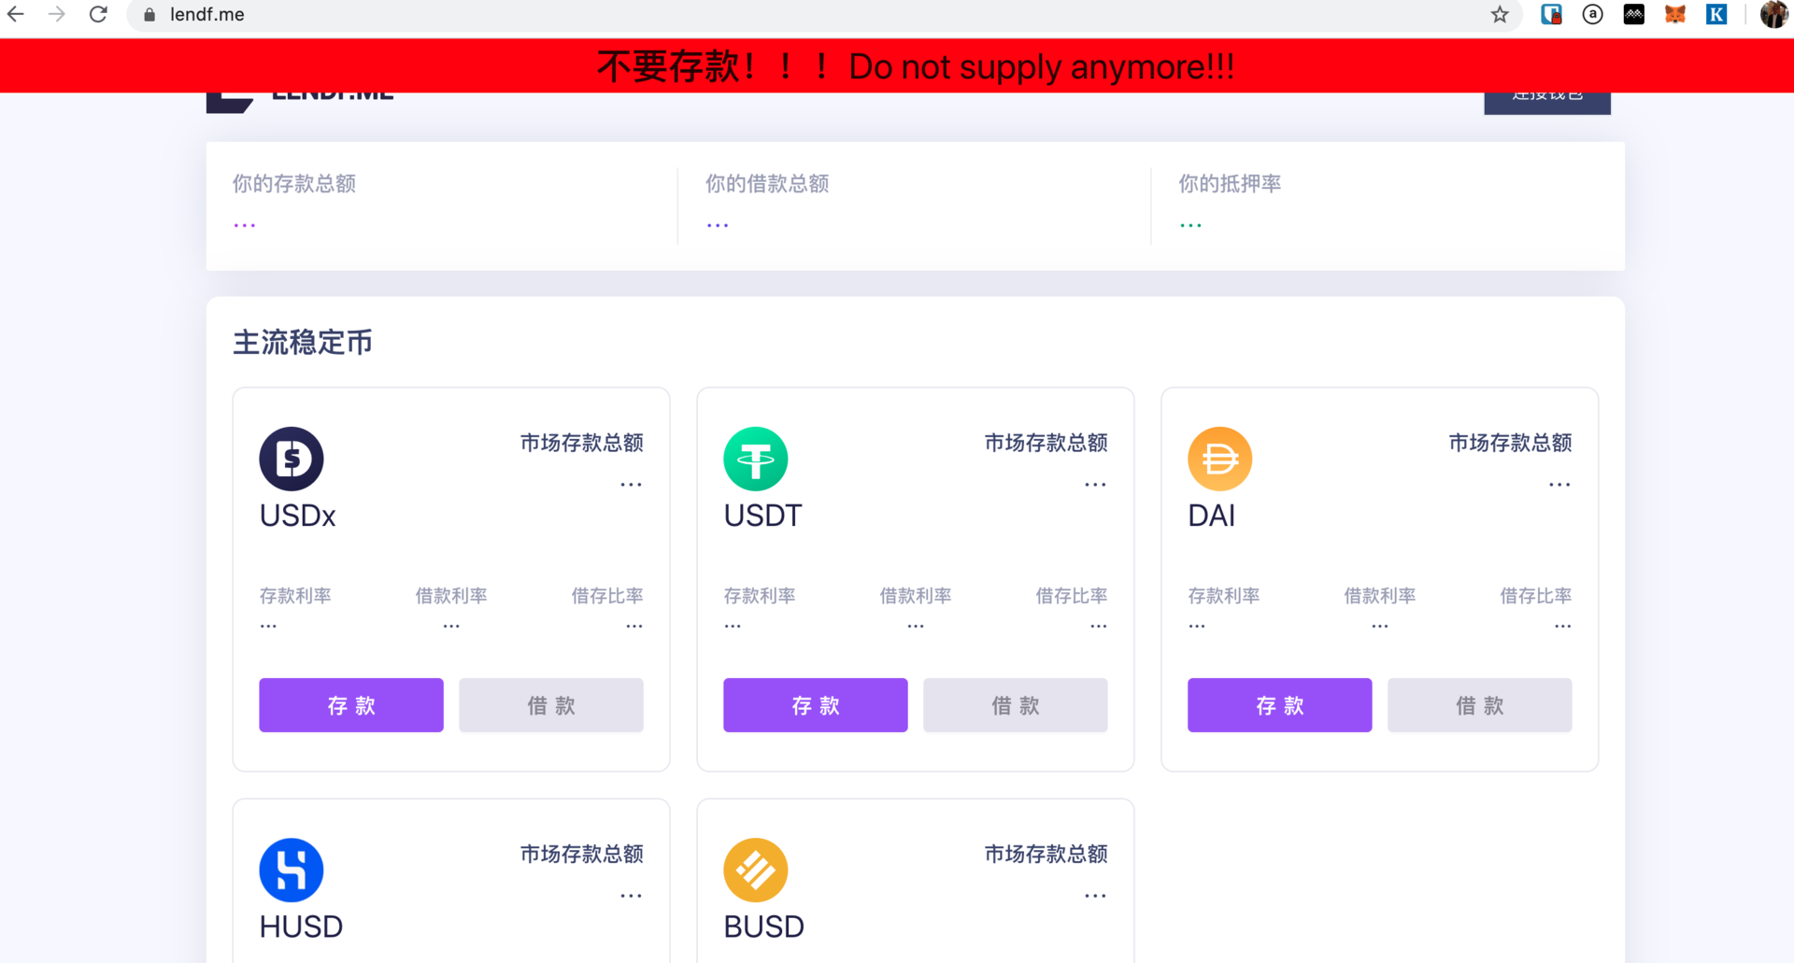Click the address bar URL lendf.me
The width and height of the screenshot is (1794, 963).
[207, 15]
